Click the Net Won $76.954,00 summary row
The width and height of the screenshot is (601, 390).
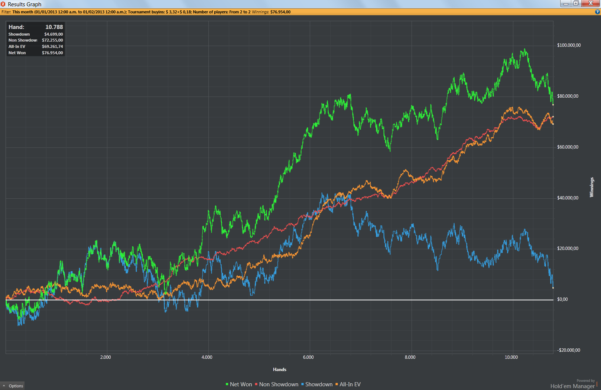(x=36, y=53)
